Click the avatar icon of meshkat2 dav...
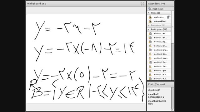200x112 pixels. (x=150, y=58)
